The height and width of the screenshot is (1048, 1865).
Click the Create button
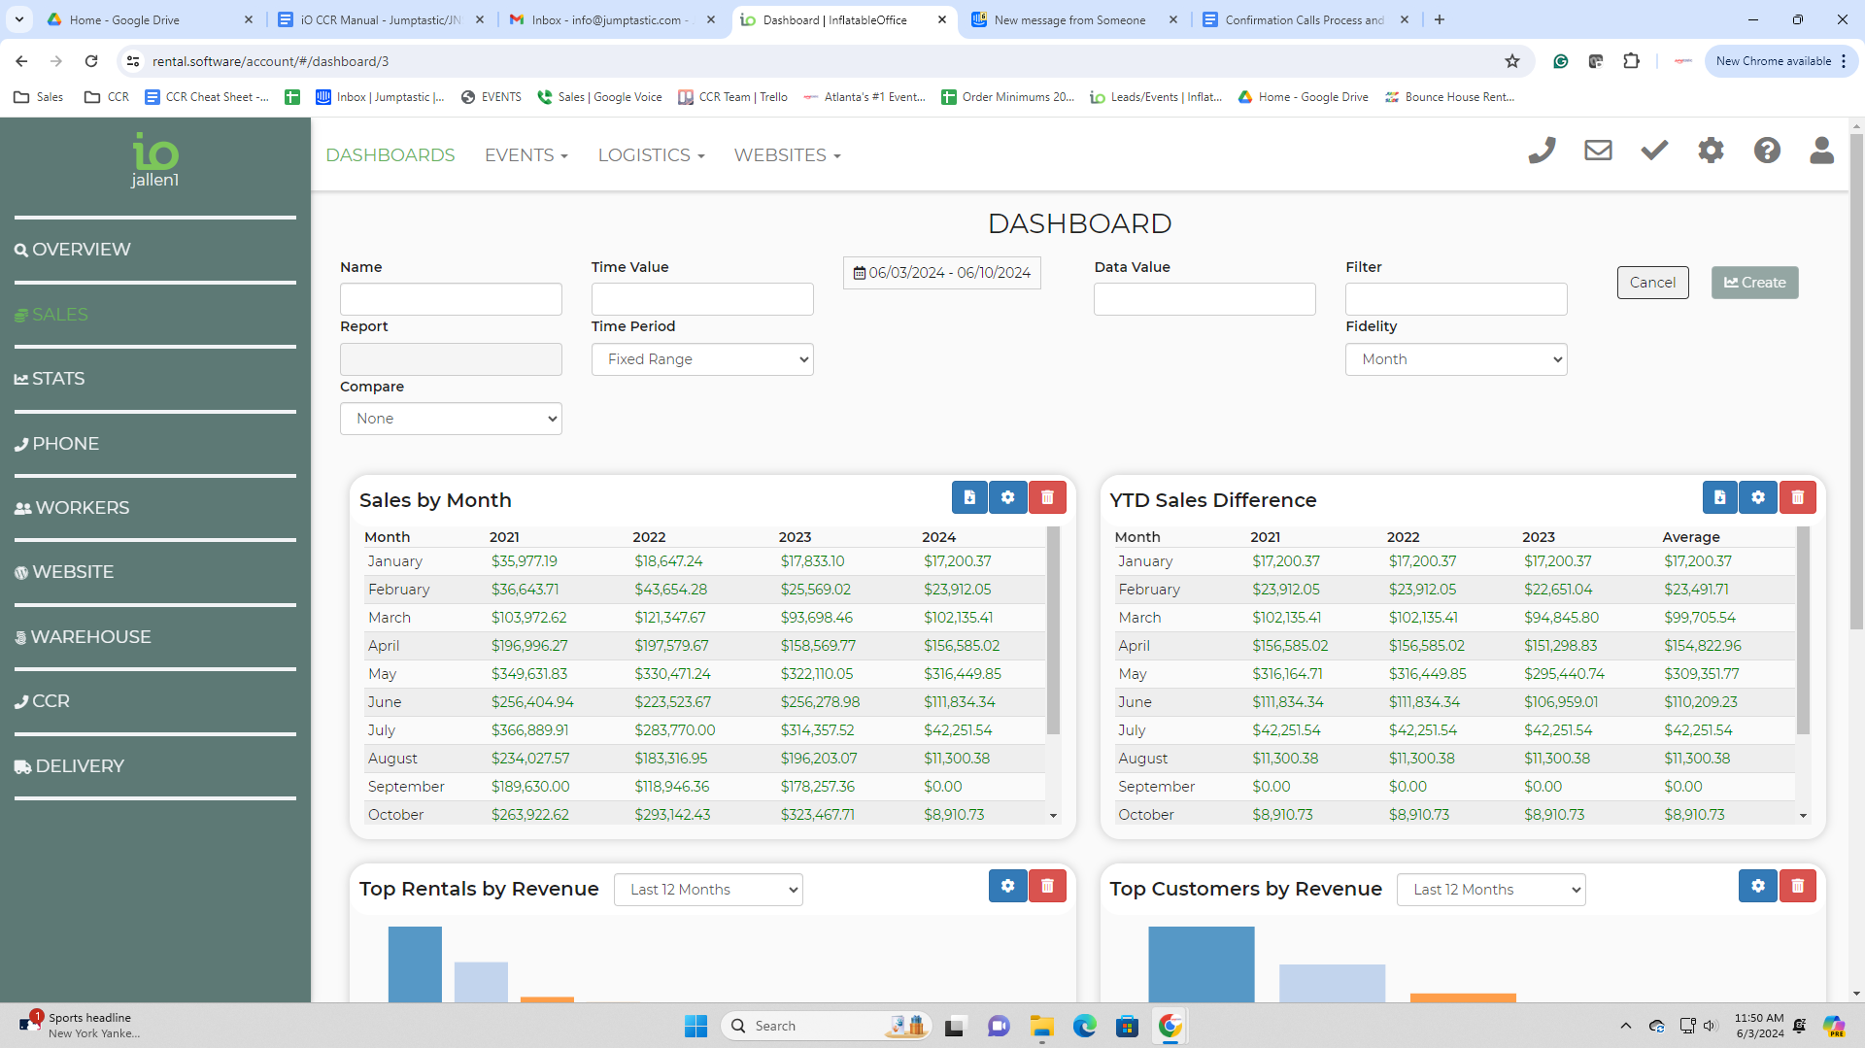coord(1754,283)
